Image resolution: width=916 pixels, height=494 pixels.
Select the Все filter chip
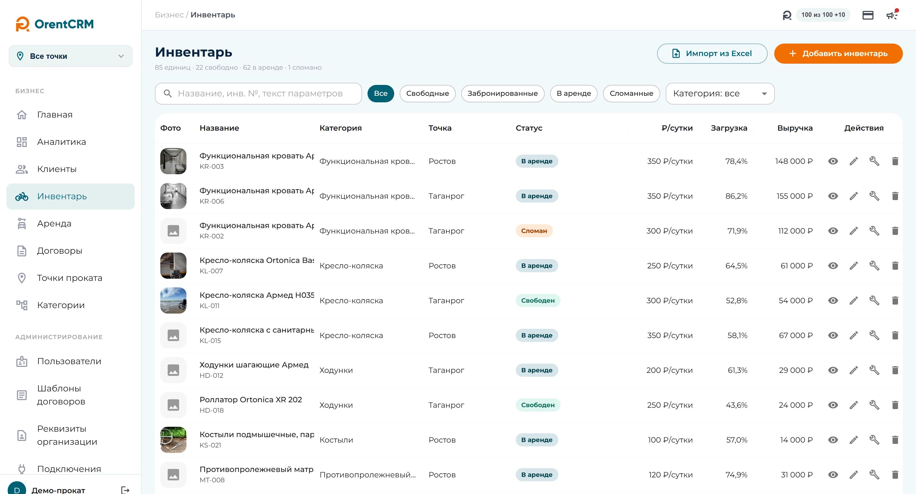point(381,93)
